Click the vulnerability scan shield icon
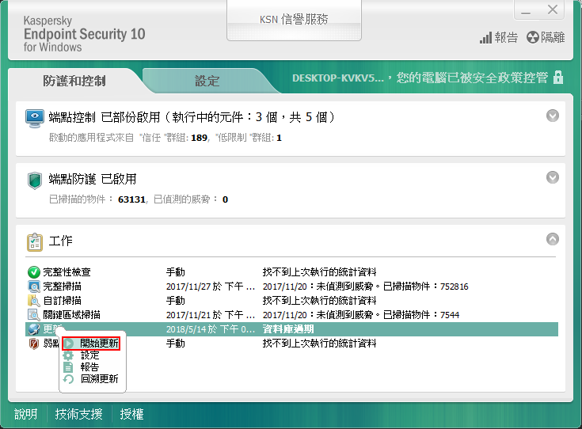Viewport: 582px width, 429px height. click(x=34, y=344)
